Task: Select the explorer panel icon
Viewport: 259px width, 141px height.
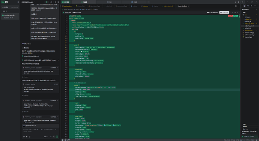Action: 244,6
